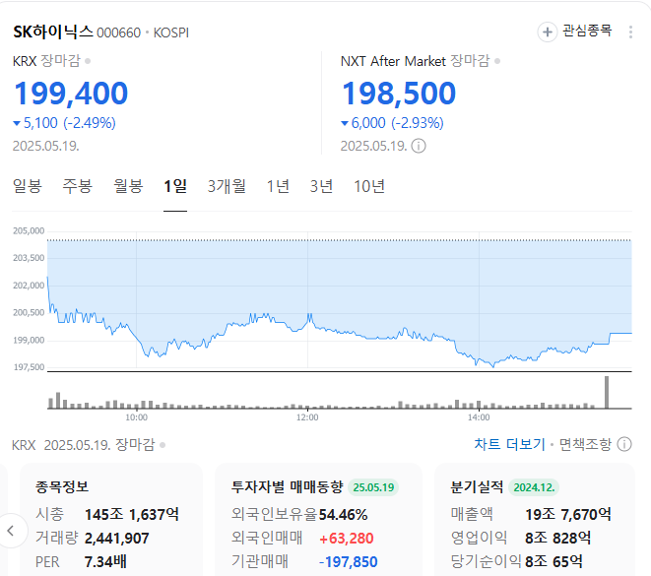Open the 투자자별 매매동향 card heading
The height and width of the screenshot is (576, 651).
[288, 486]
